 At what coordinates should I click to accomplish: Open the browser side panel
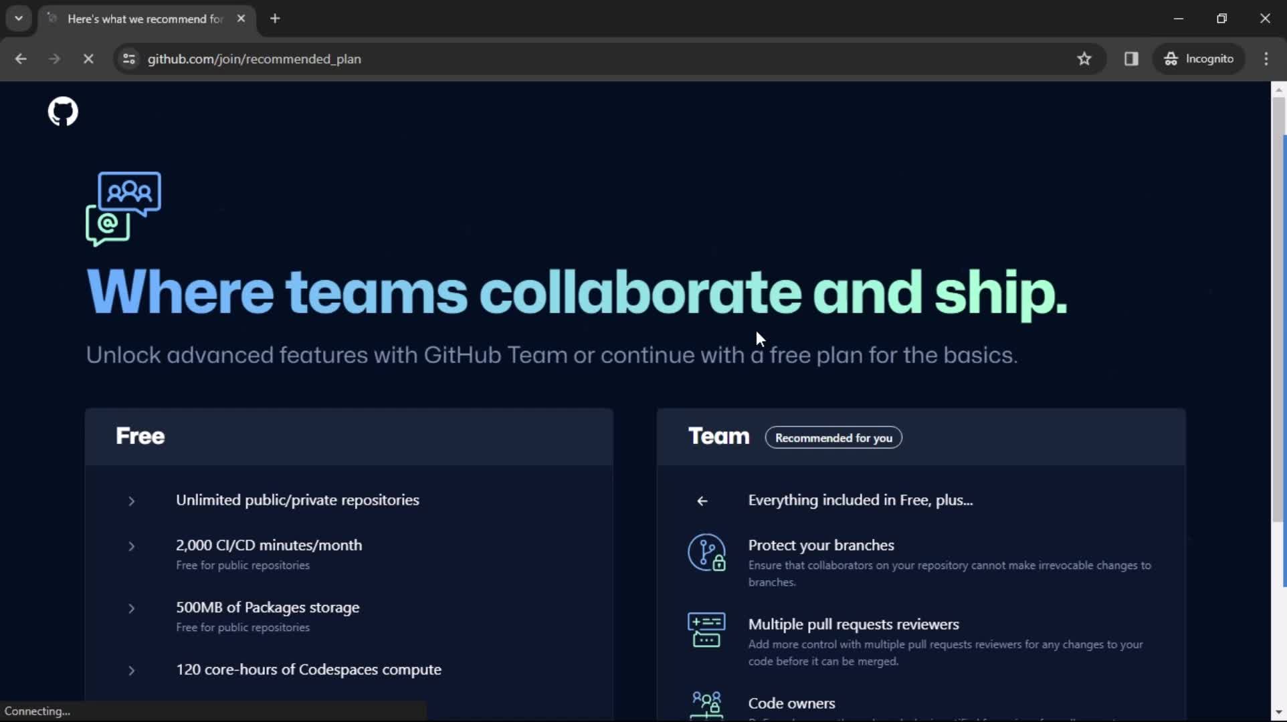(x=1131, y=59)
